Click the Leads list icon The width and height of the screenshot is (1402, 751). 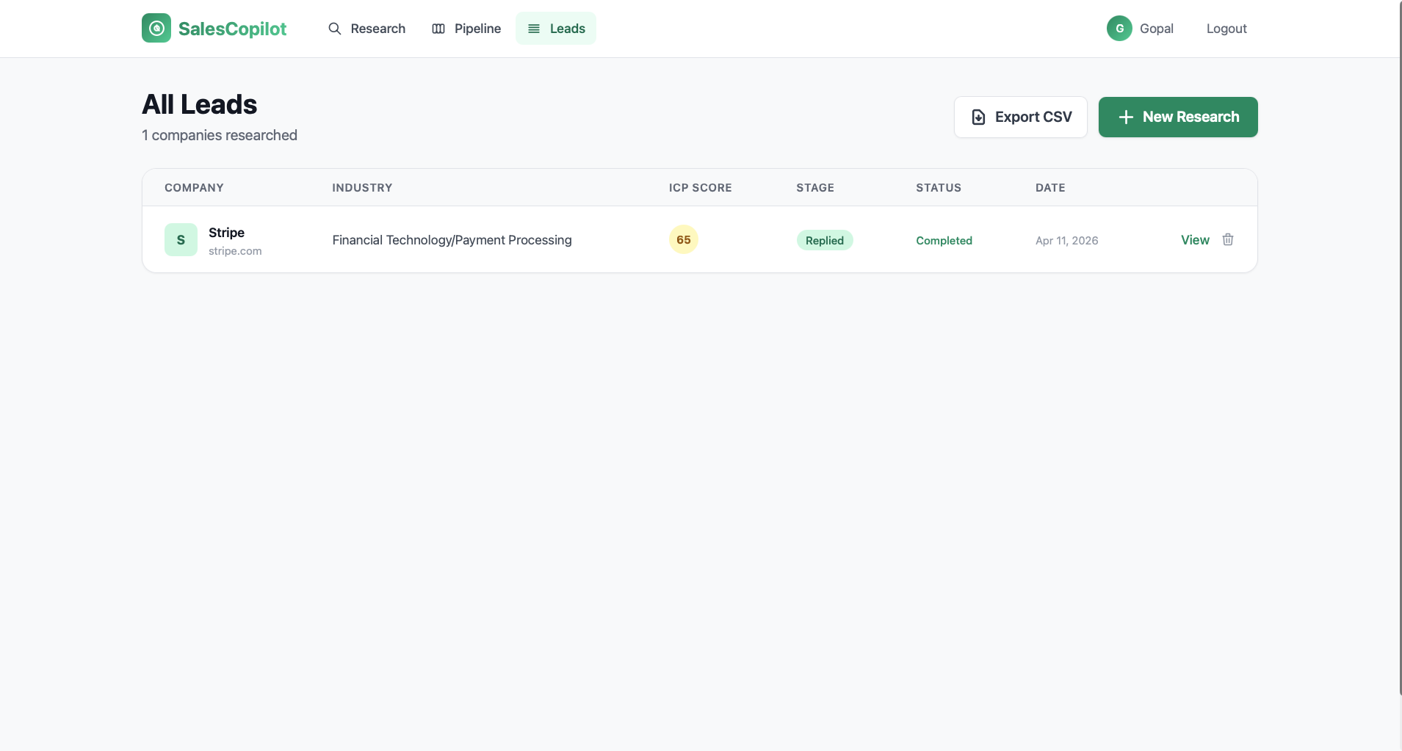pos(534,28)
